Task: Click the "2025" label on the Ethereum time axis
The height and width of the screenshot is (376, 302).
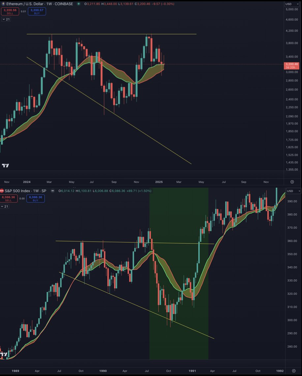Action: pos(159,182)
